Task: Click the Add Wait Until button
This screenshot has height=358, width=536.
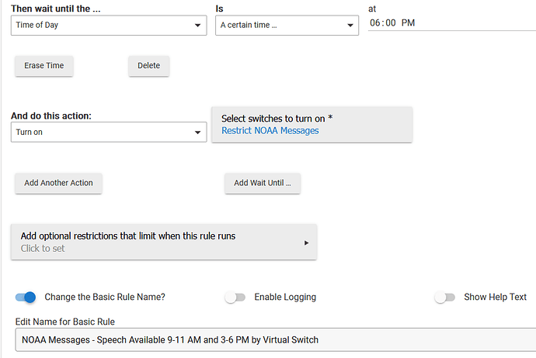Action: coord(263,183)
